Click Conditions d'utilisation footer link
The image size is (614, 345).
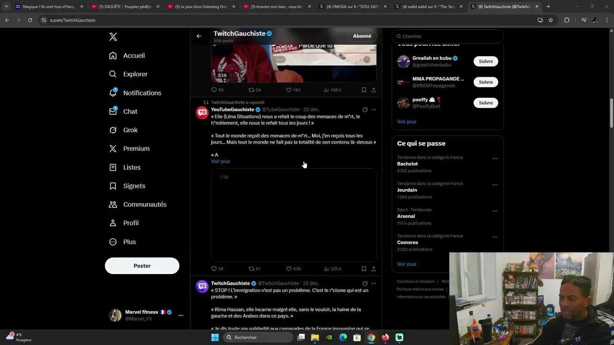point(415,282)
